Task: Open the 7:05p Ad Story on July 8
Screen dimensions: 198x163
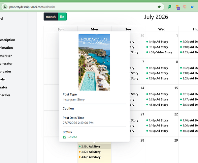Action: coord(157,78)
